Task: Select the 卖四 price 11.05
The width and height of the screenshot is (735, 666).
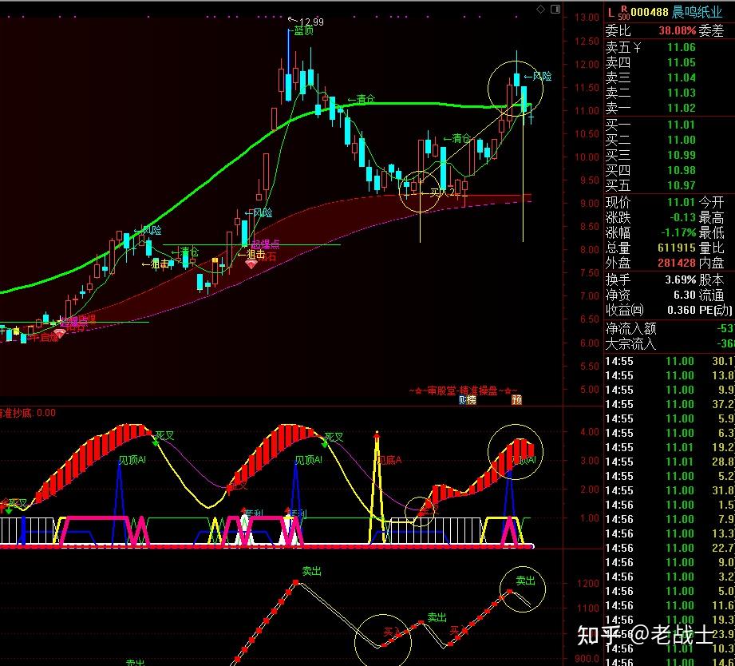Action: (682, 62)
